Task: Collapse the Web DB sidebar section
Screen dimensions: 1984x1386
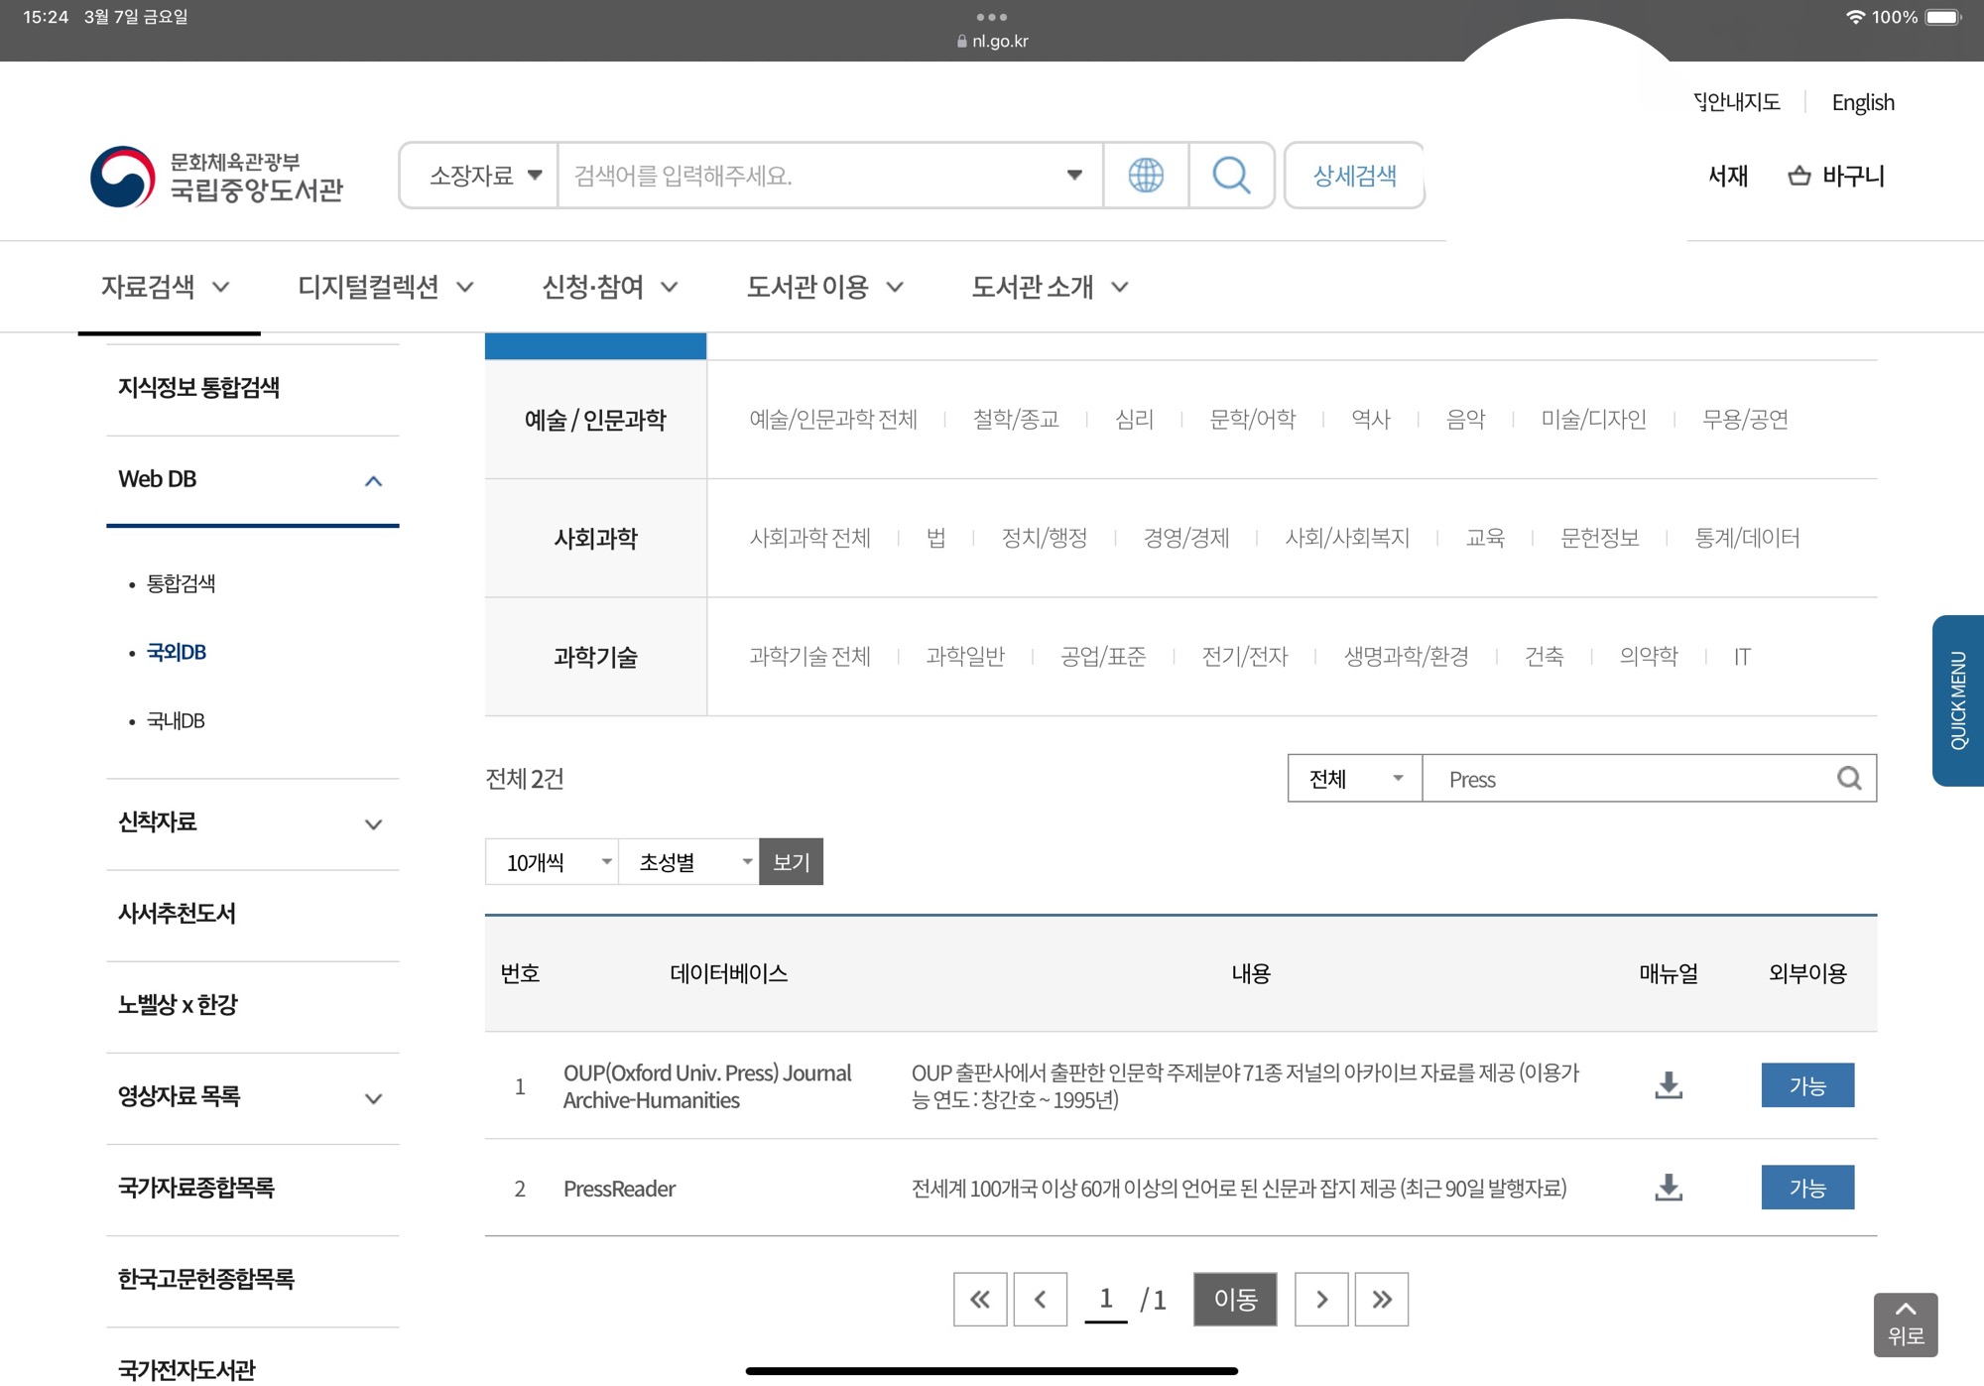Action: [373, 481]
